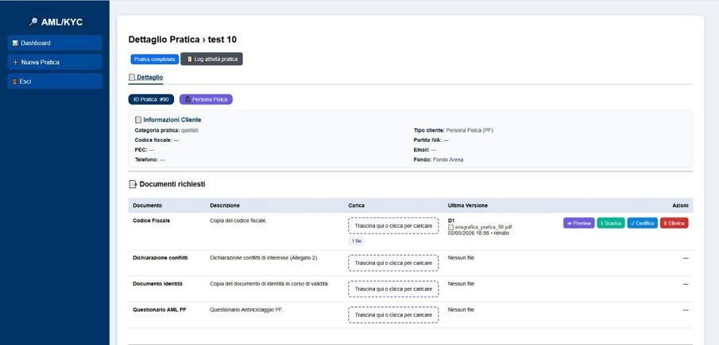The width and height of the screenshot is (719, 345).
Task: Click the 'Partita IVA: —' info line
Action: point(431,140)
